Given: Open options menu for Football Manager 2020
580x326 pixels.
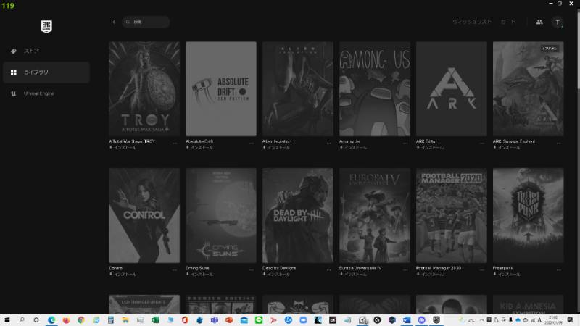Looking at the screenshot, I should coord(482,270).
